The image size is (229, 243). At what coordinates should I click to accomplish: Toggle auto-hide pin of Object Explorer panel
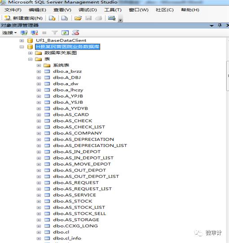click(x=220, y=25)
